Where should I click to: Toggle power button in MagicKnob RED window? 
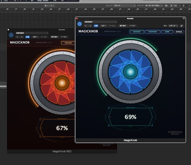tap(11, 35)
